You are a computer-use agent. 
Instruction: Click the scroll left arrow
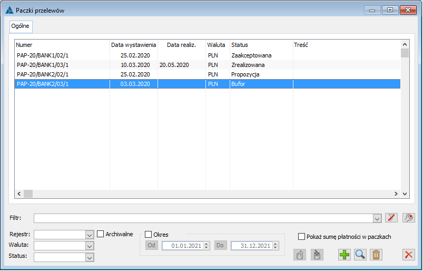[19, 193]
